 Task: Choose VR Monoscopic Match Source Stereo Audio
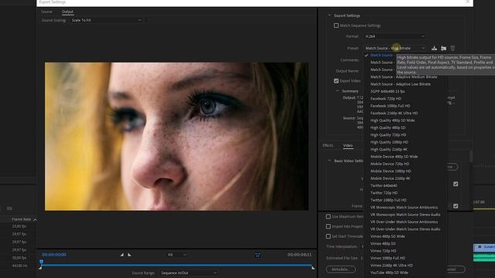tap(405, 215)
